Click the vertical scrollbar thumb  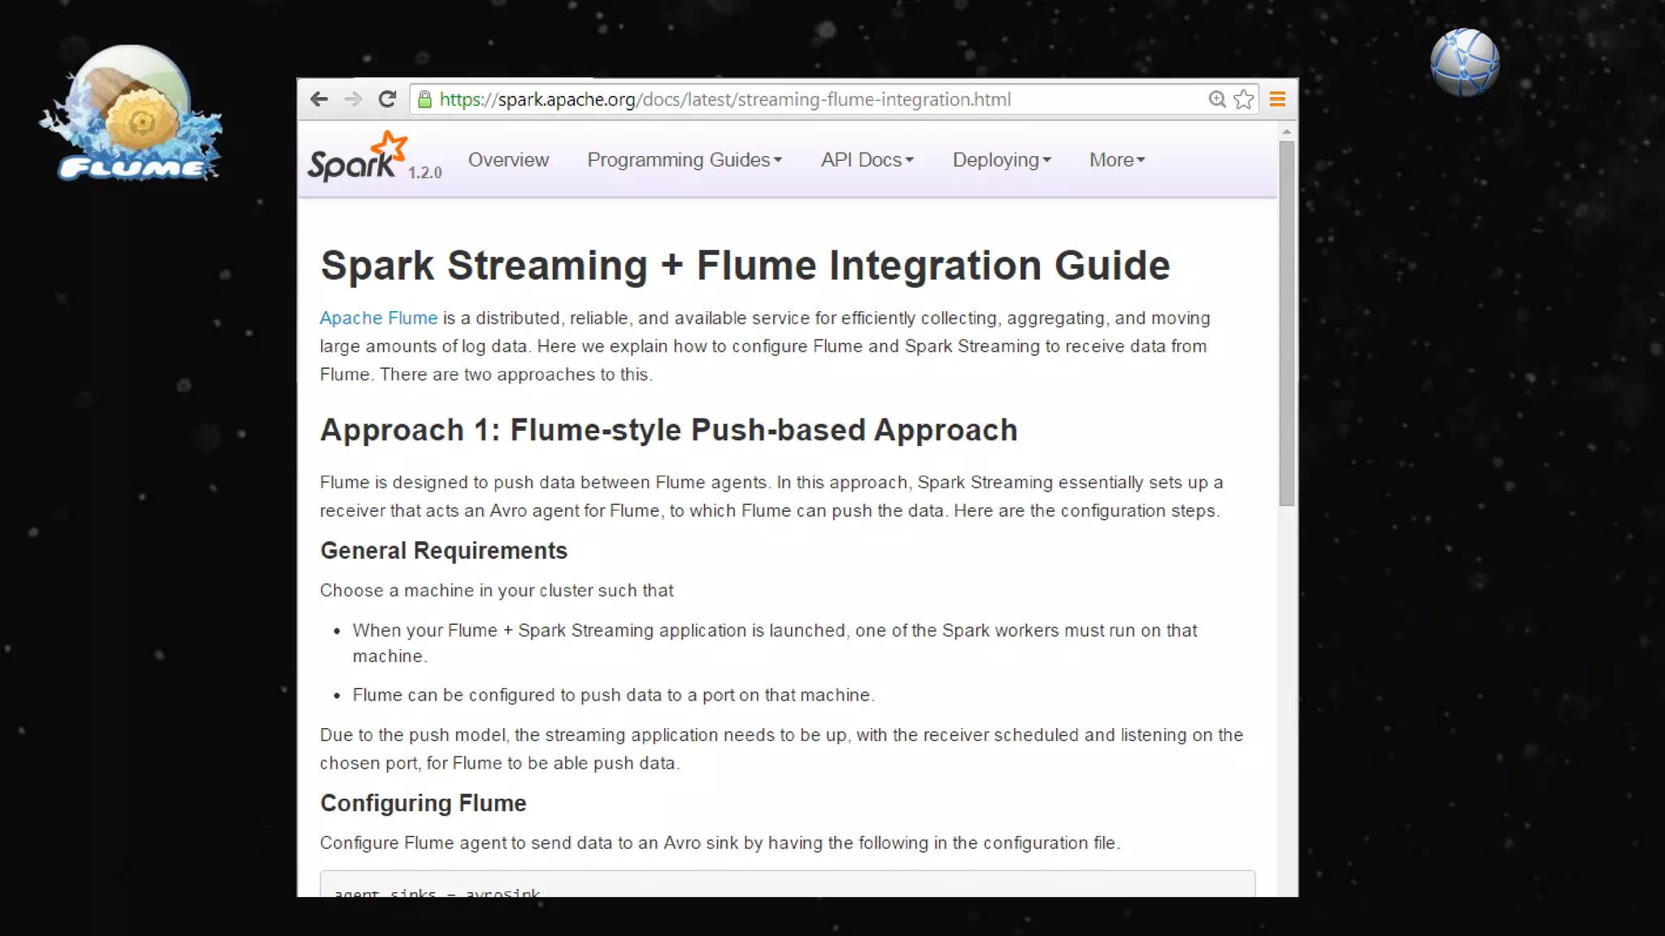(x=1286, y=323)
